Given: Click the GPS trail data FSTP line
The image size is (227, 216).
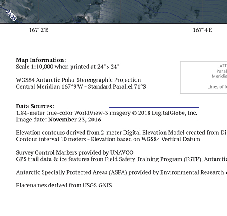Looking at the screenshot, I should 121,159.
